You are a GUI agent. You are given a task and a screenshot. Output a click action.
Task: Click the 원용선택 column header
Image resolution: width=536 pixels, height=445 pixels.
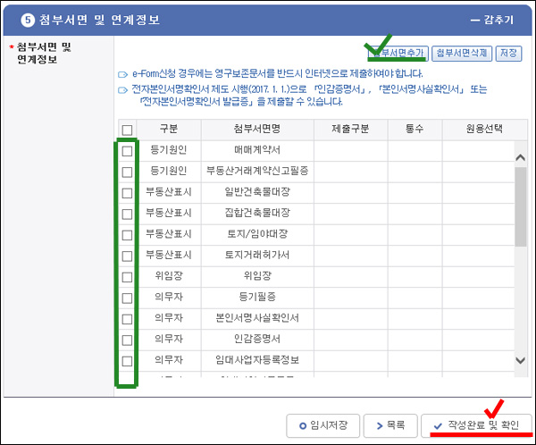click(484, 129)
